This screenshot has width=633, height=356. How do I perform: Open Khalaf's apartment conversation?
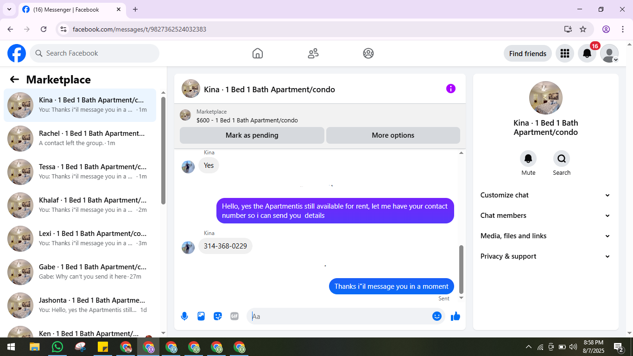[80, 205]
